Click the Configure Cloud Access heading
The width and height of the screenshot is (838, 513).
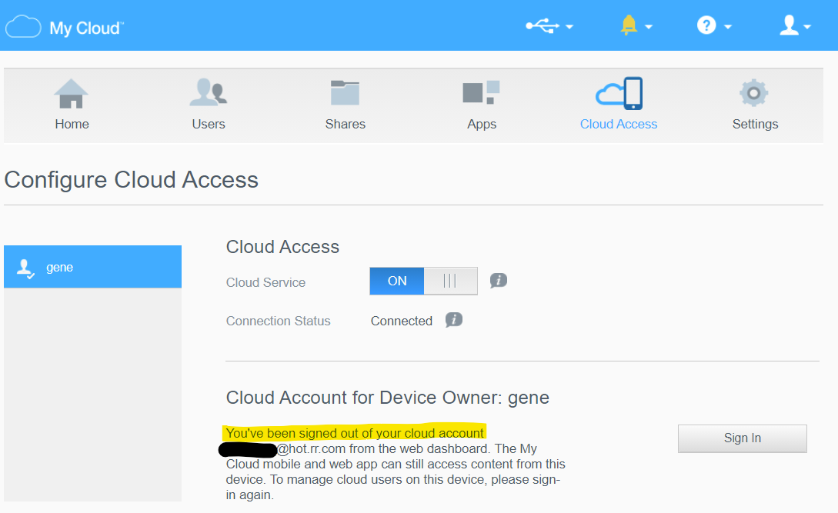132,180
